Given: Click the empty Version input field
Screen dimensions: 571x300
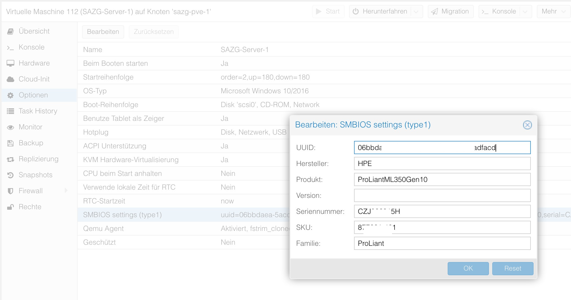Looking at the screenshot, I should point(442,195).
